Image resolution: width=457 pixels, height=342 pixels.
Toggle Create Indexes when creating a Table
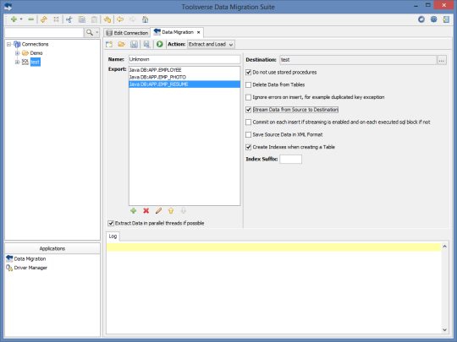point(248,148)
